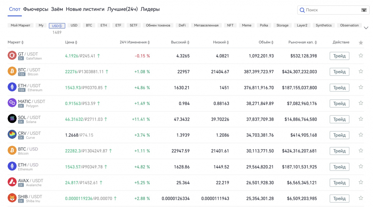Sort by Объём column

(x=266, y=42)
